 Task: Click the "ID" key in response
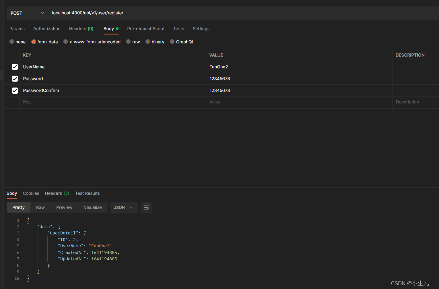coord(63,240)
